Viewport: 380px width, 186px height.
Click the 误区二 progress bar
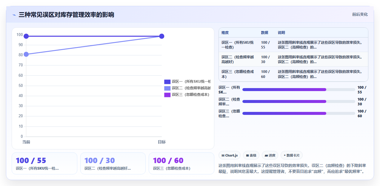(299, 101)
